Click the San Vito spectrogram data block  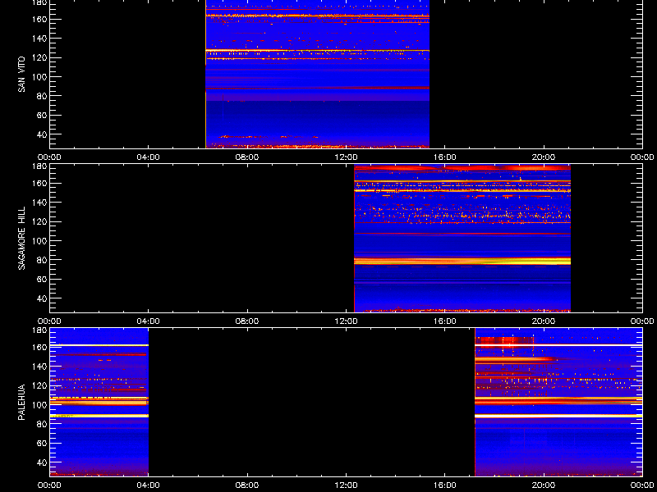pyautogui.click(x=318, y=74)
